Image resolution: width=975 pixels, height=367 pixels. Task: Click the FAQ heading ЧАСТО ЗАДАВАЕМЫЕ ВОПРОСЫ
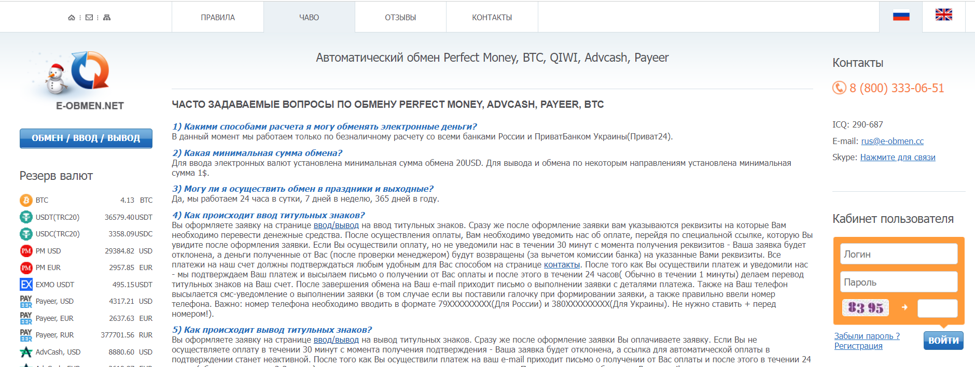coord(388,104)
